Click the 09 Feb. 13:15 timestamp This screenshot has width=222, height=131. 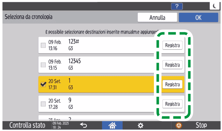point(55,65)
